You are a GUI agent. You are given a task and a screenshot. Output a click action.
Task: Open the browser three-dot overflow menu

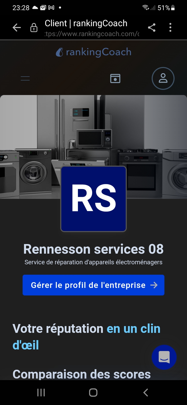pyautogui.click(x=170, y=28)
